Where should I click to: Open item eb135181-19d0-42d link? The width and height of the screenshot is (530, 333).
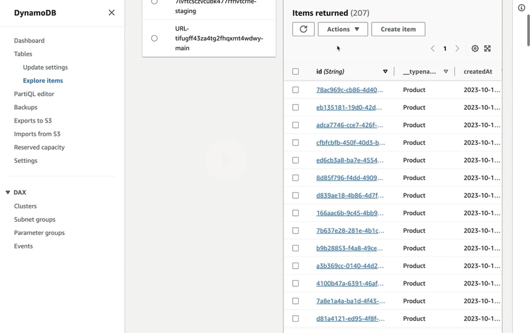point(349,107)
